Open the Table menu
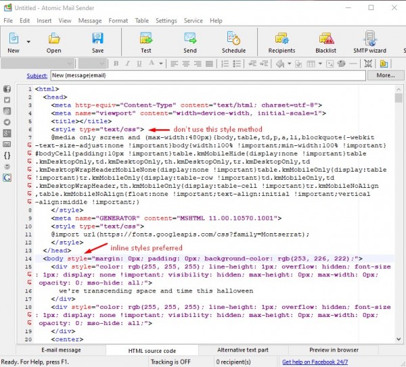 [x=142, y=21]
